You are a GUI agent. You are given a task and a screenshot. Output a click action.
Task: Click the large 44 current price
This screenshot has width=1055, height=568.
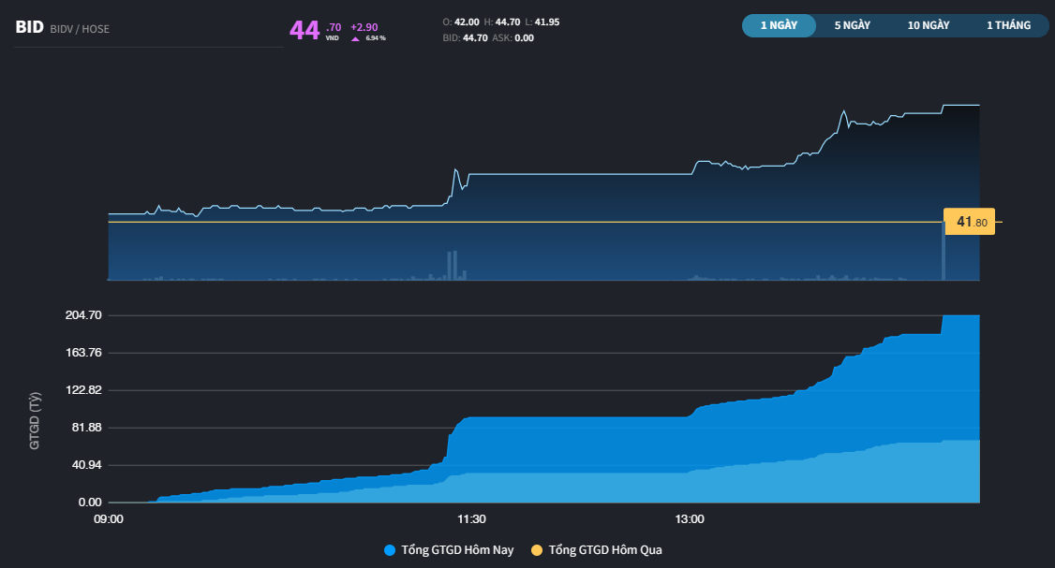click(x=305, y=30)
